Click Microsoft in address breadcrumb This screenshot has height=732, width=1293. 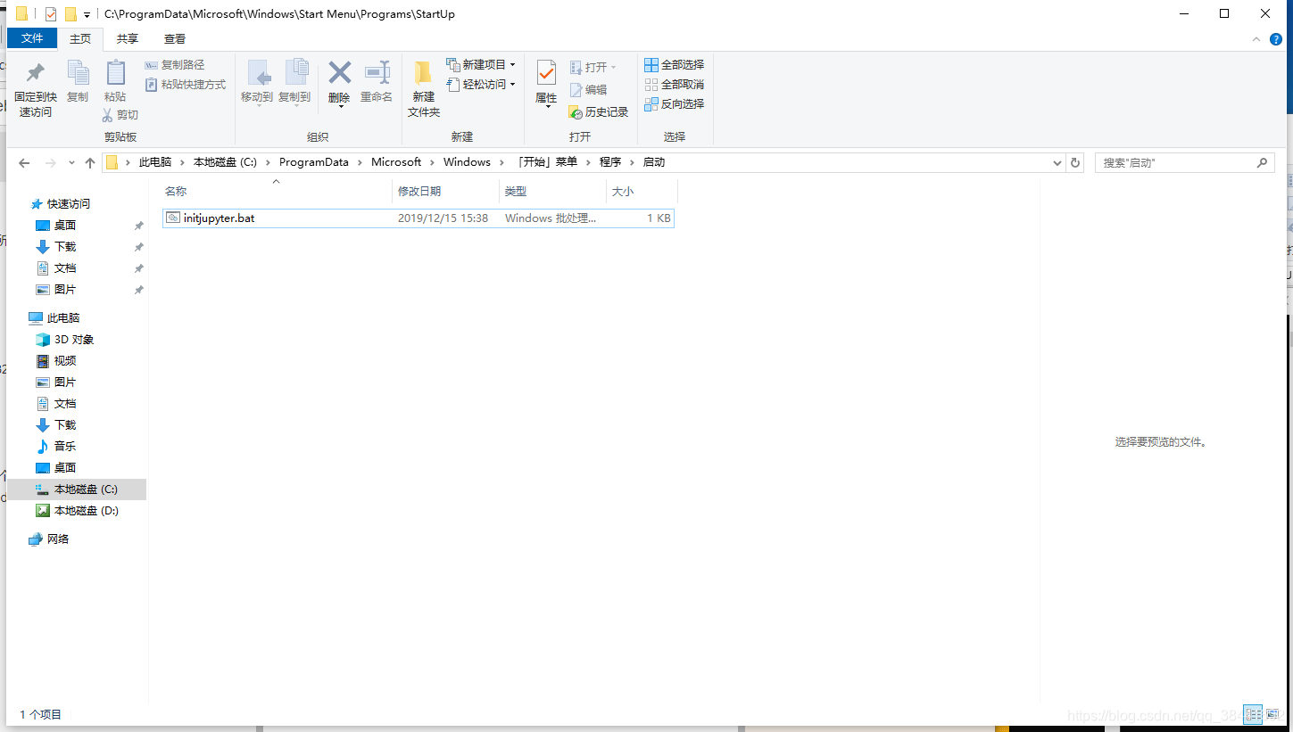[396, 162]
